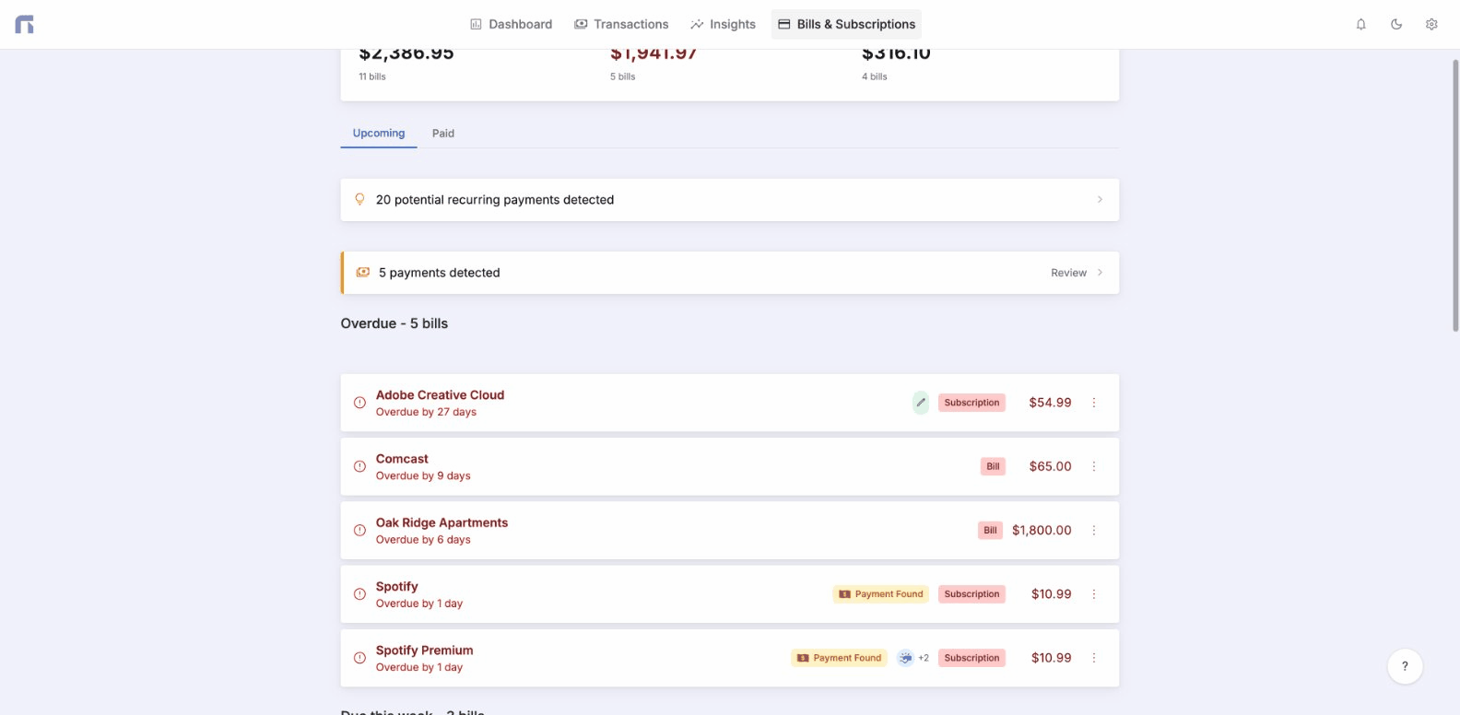Click 'Overdue by 27 days' text

coord(426,412)
